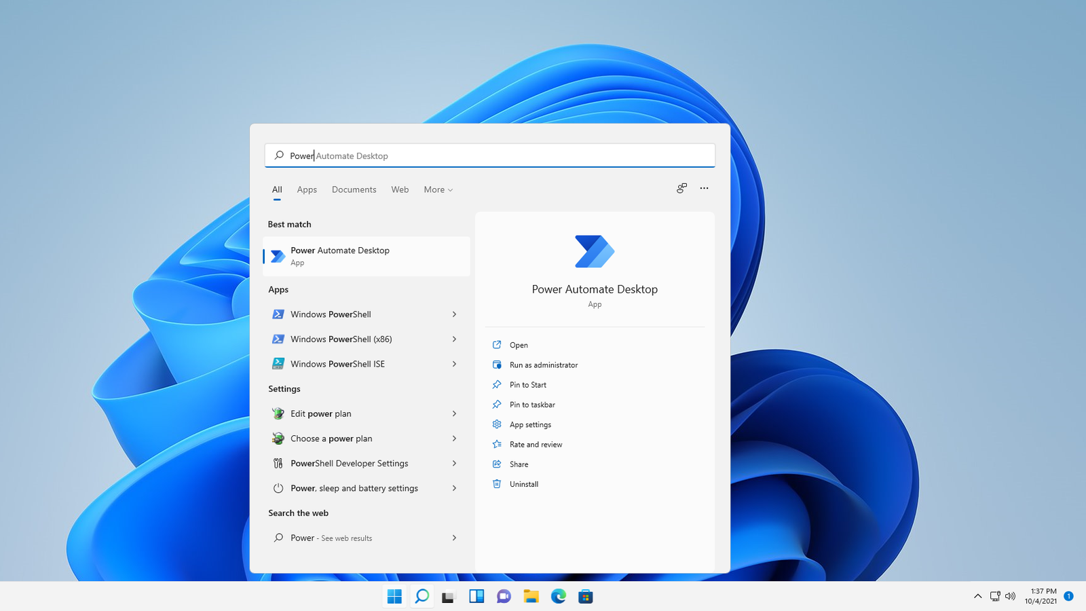Open the Start menu from the taskbar

tap(394, 596)
